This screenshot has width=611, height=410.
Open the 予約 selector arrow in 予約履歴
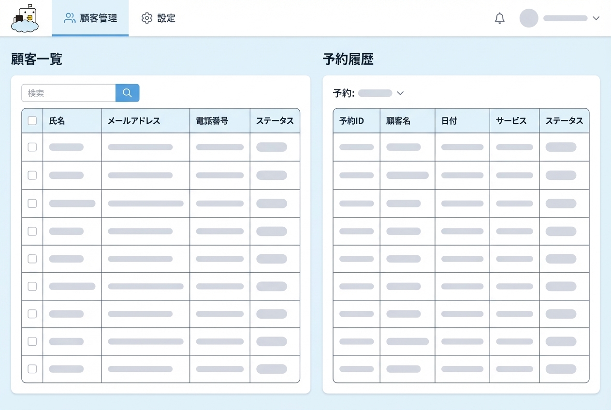pos(400,93)
